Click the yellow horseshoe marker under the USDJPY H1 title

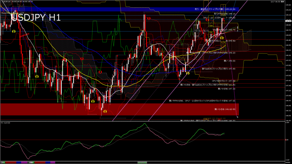tap(13, 31)
